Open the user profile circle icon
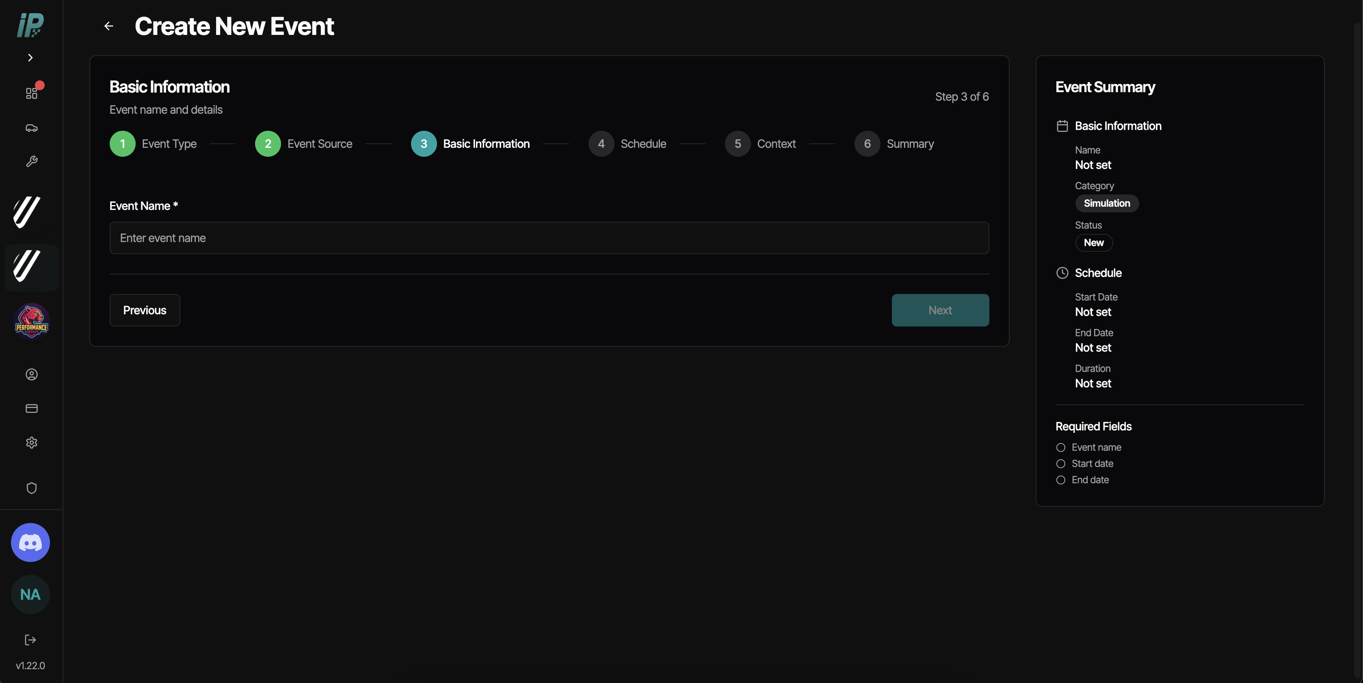This screenshot has width=1363, height=683. coord(32,374)
